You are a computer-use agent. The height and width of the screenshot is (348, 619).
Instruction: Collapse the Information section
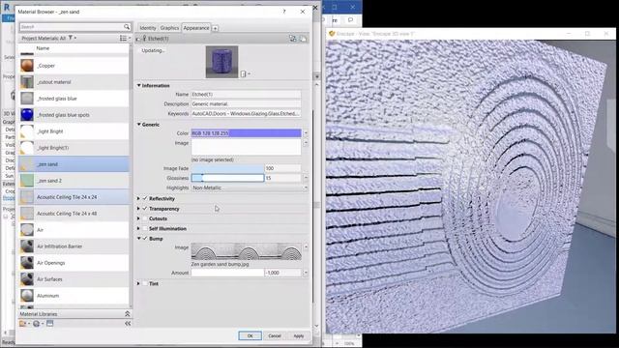pos(139,85)
